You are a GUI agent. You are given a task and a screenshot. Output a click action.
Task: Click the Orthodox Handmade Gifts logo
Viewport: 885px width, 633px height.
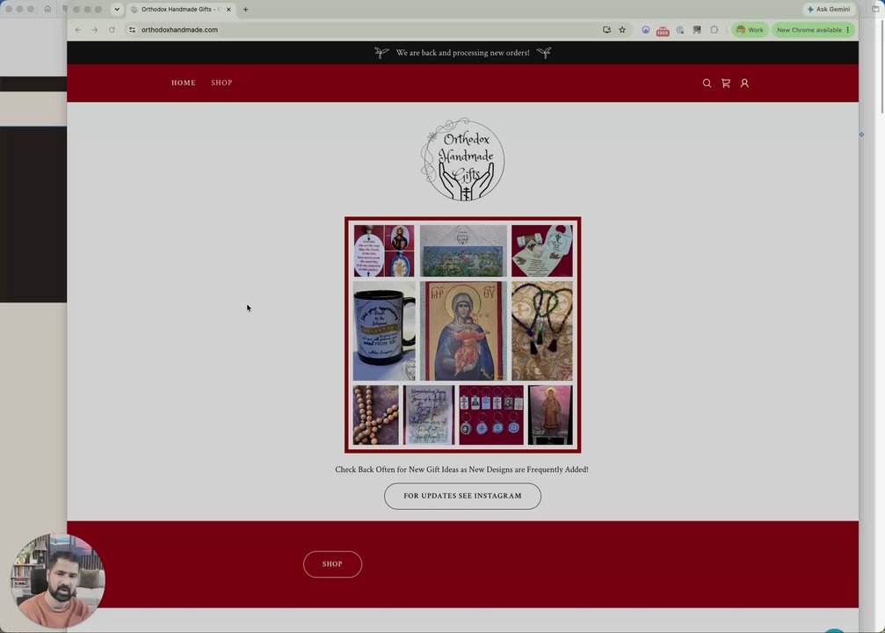click(463, 159)
